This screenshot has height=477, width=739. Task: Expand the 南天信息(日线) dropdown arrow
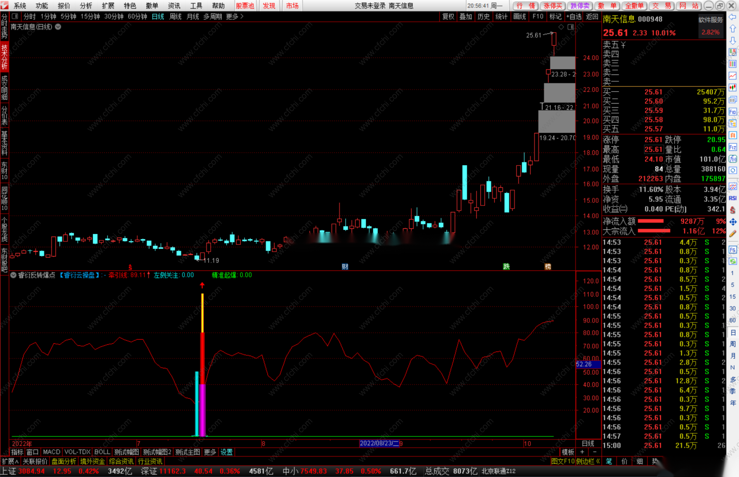point(58,27)
